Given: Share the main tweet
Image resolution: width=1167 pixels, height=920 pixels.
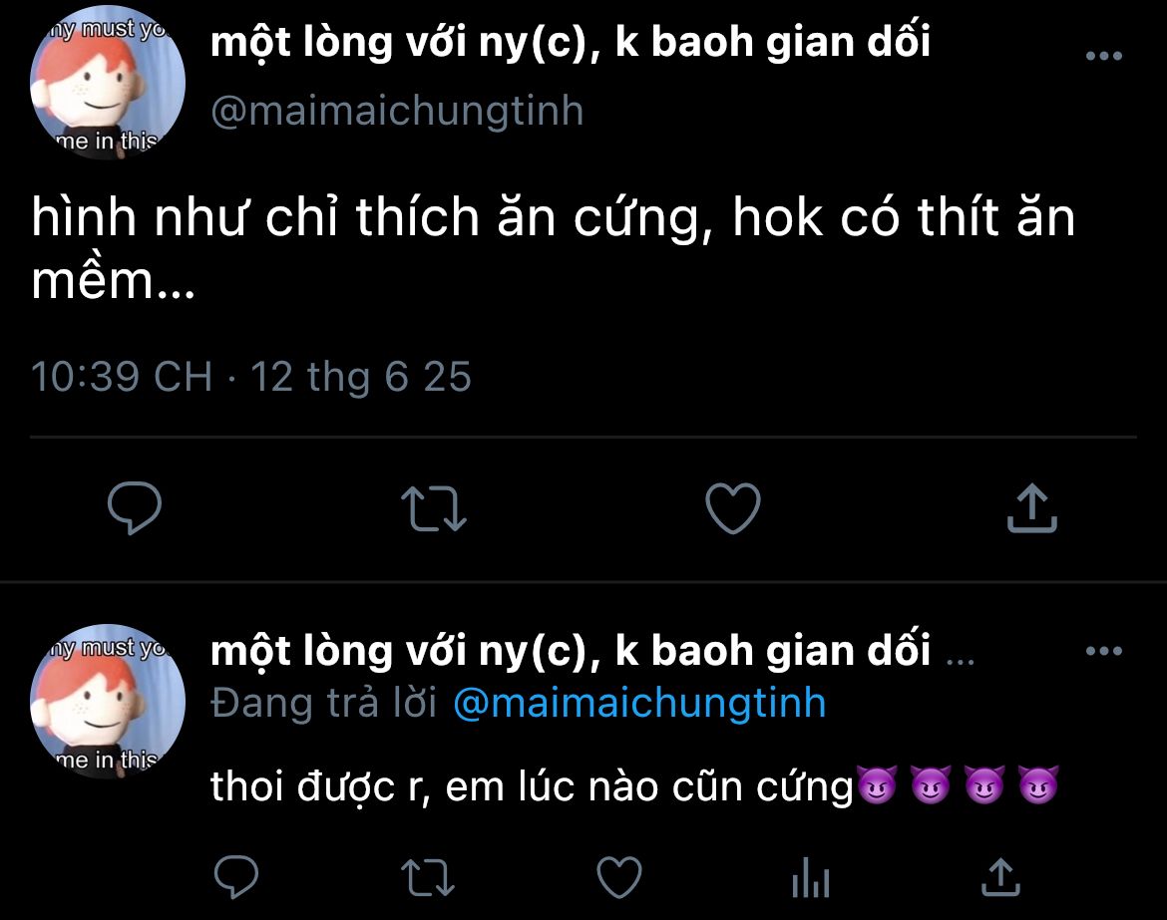Looking at the screenshot, I should [1032, 508].
